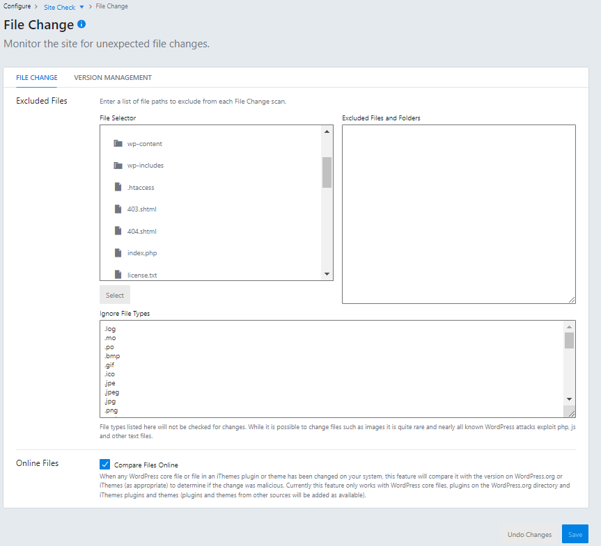Click the index.php file icon

pyautogui.click(x=118, y=252)
